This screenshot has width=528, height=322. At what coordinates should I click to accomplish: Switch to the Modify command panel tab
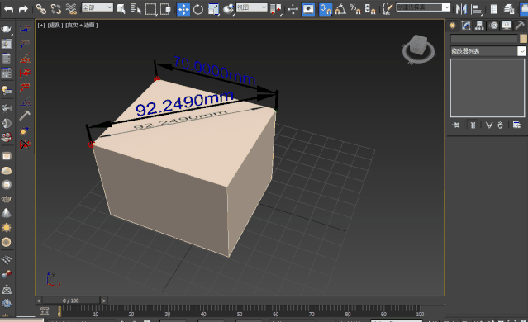[x=466, y=26]
